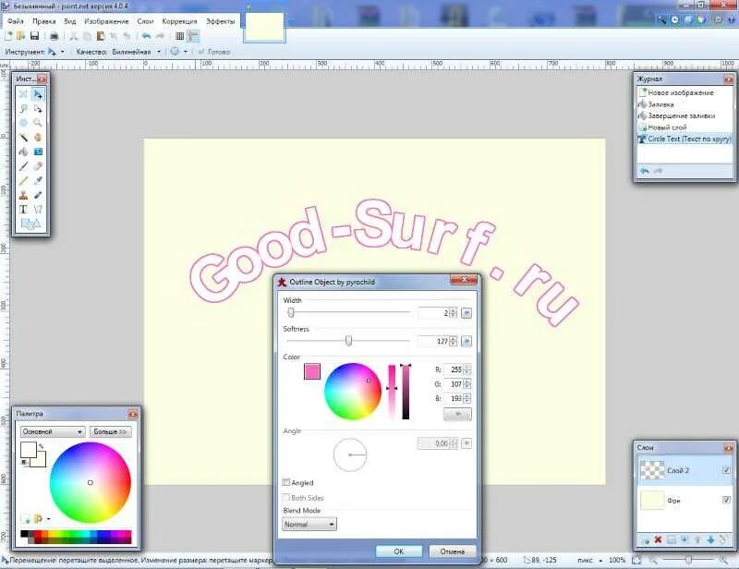Select the Magic Wand tool
This screenshot has width=739, height=569.
[23, 138]
